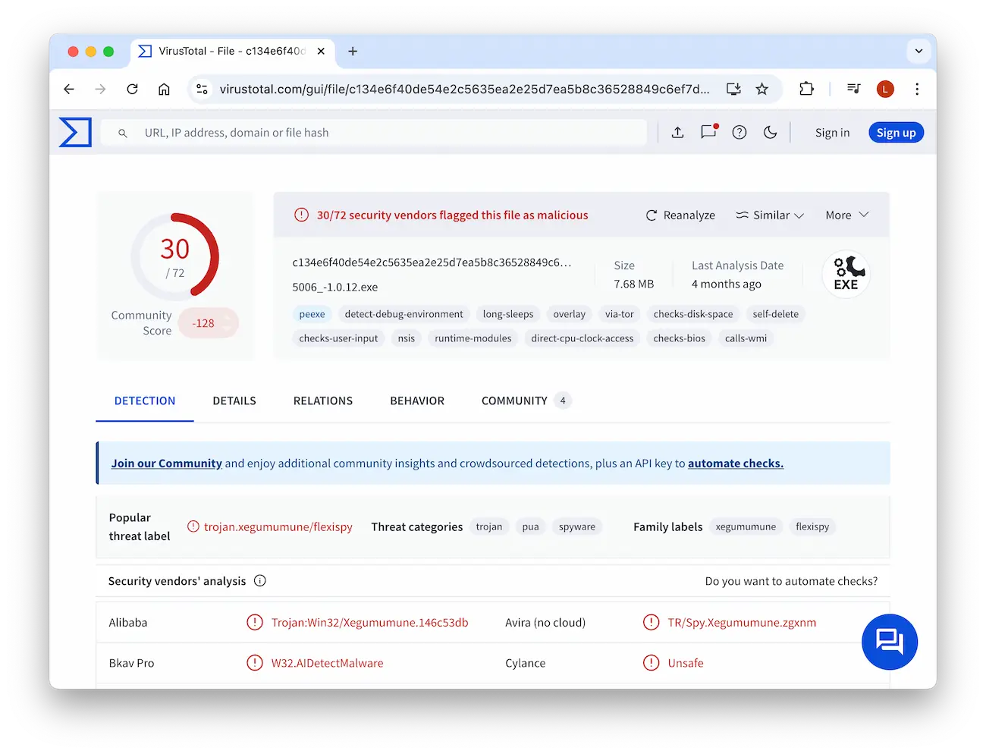The width and height of the screenshot is (986, 754).
Task: Open the help question mark icon
Action: (x=739, y=133)
